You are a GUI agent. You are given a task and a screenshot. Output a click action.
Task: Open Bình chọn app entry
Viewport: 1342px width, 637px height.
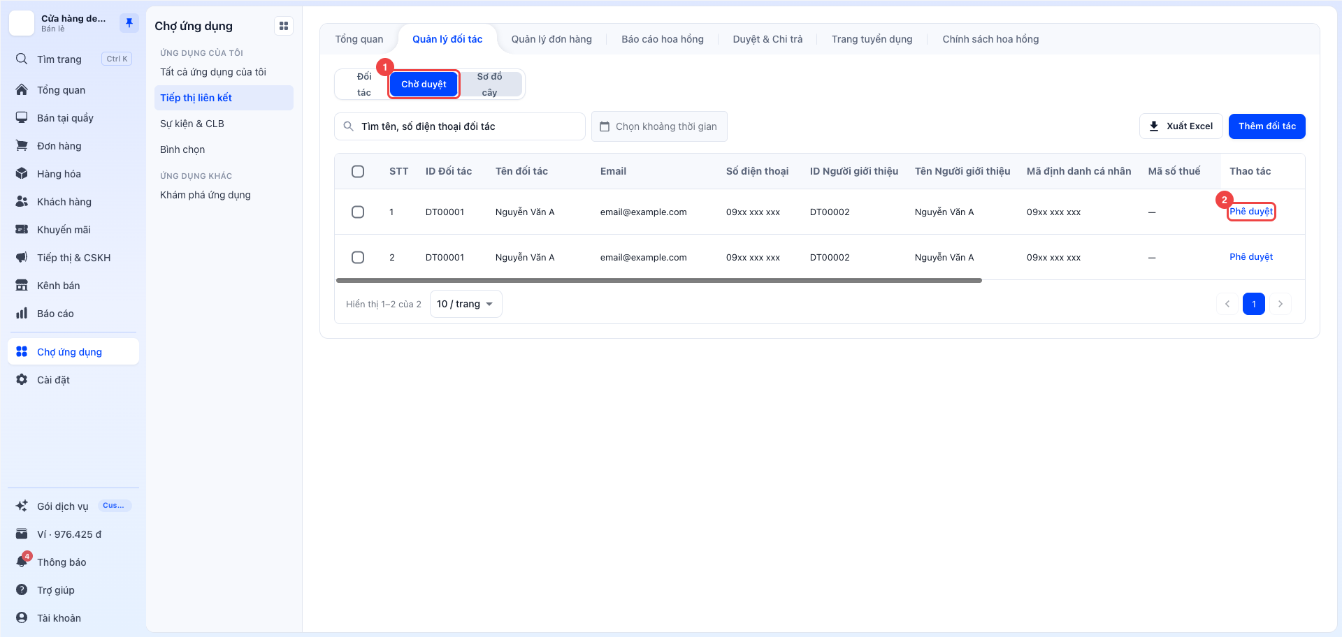224,149
